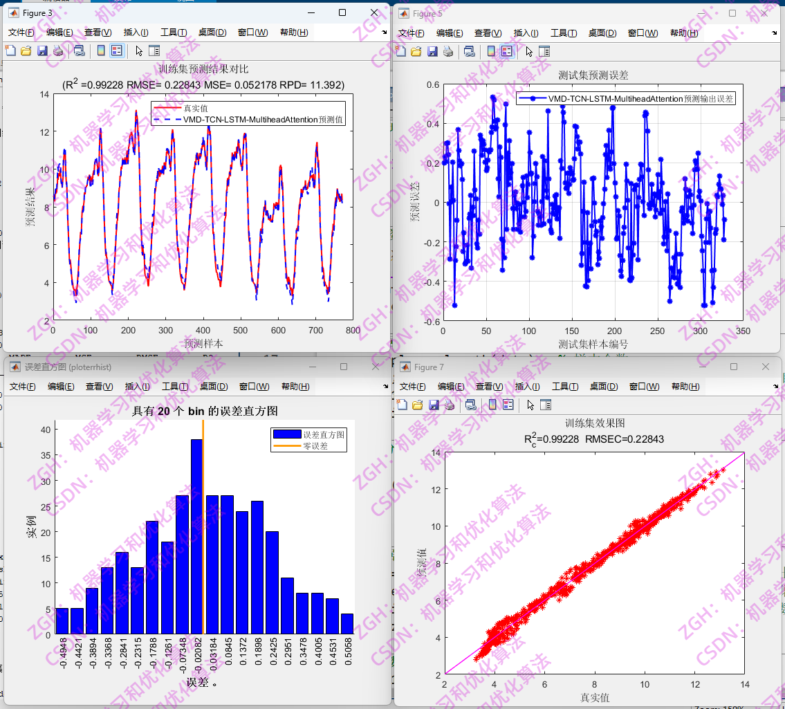785x709 pixels.
Task: Open the 窗口(W) menu in Figure 7
Action: coord(644,387)
